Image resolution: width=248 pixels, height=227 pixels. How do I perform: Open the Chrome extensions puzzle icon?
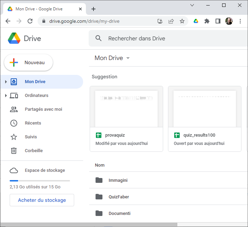click(207, 21)
